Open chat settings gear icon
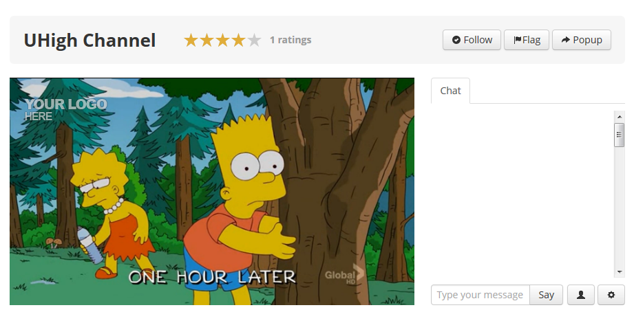Viewport: 634px width, 323px height. (611, 295)
